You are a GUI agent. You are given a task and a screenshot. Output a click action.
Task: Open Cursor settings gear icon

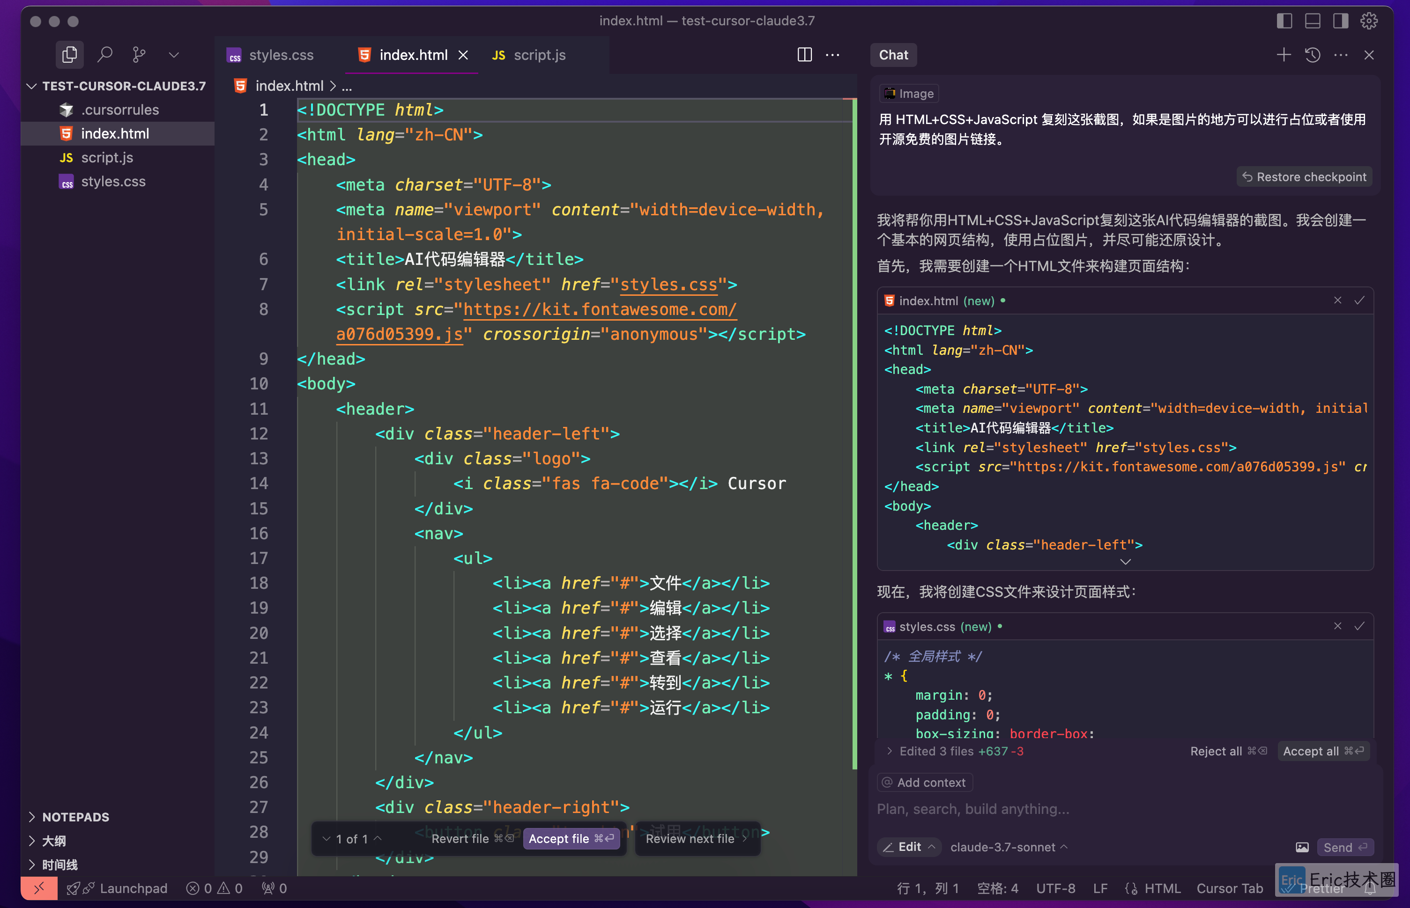point(1369,21)
